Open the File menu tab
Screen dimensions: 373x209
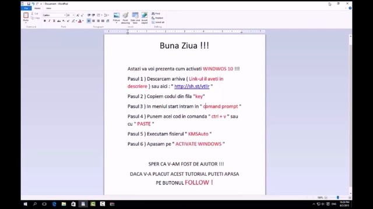26,8
